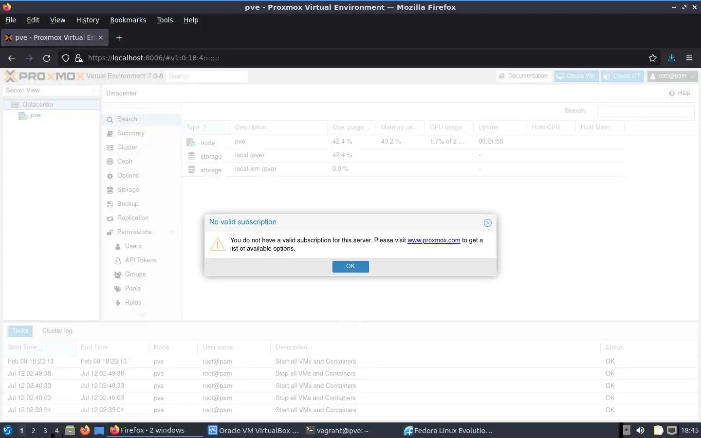Open the API Tokens page

click(x=141, y=260)
